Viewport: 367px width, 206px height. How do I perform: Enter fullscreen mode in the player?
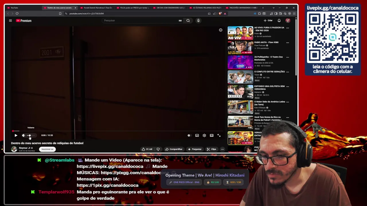pyautogui.click(x=219, y=135)
